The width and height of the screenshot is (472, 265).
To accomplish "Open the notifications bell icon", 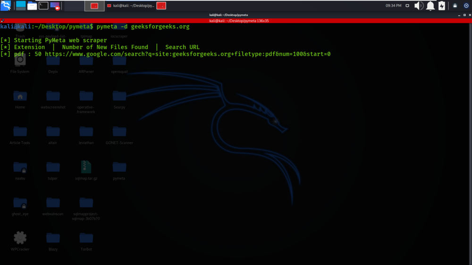I will pyautogui.click(x=430, y=6).
